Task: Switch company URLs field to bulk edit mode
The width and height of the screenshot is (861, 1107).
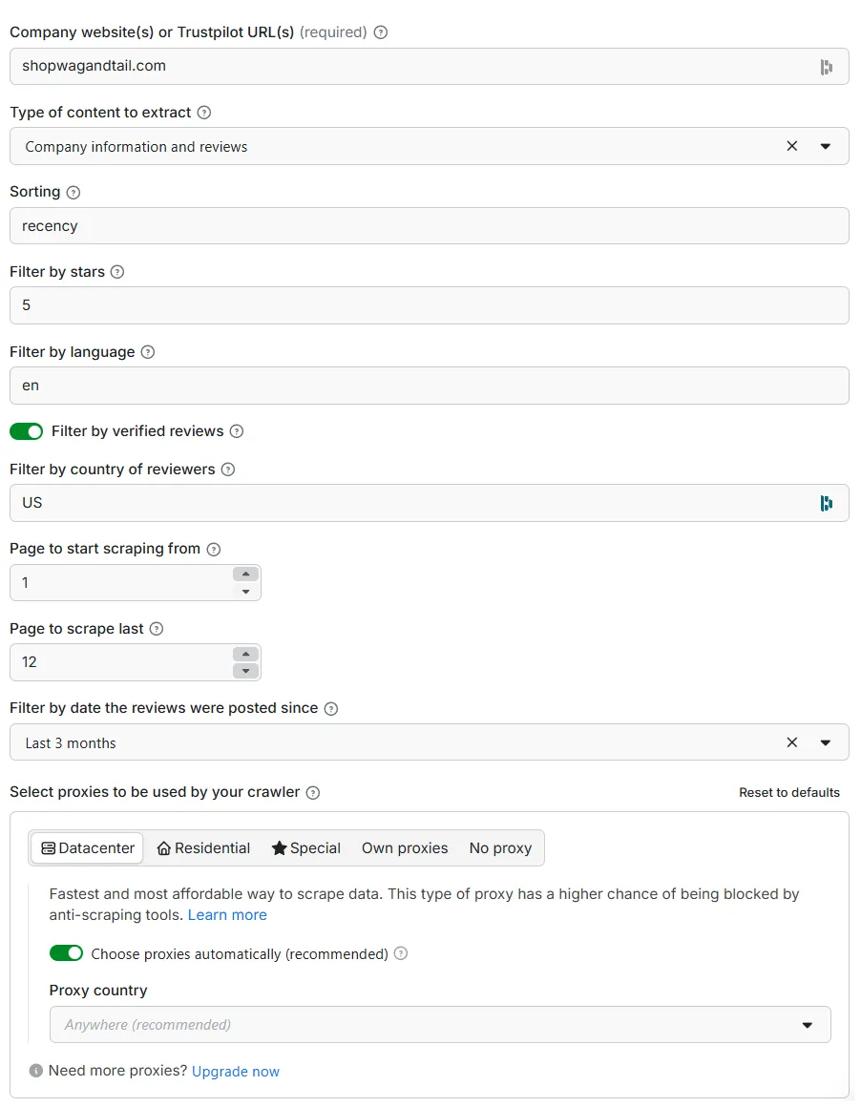Action: point(827,66)
